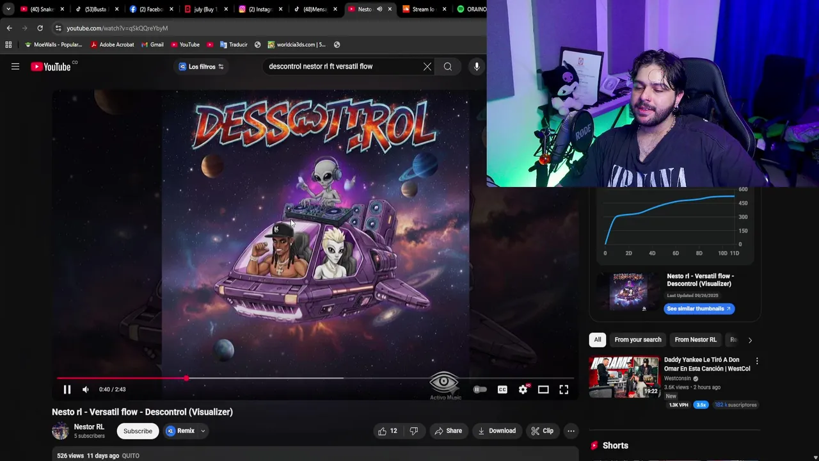Mute the video using the speaker icon

pyautogui.click(x=86, y=389)
